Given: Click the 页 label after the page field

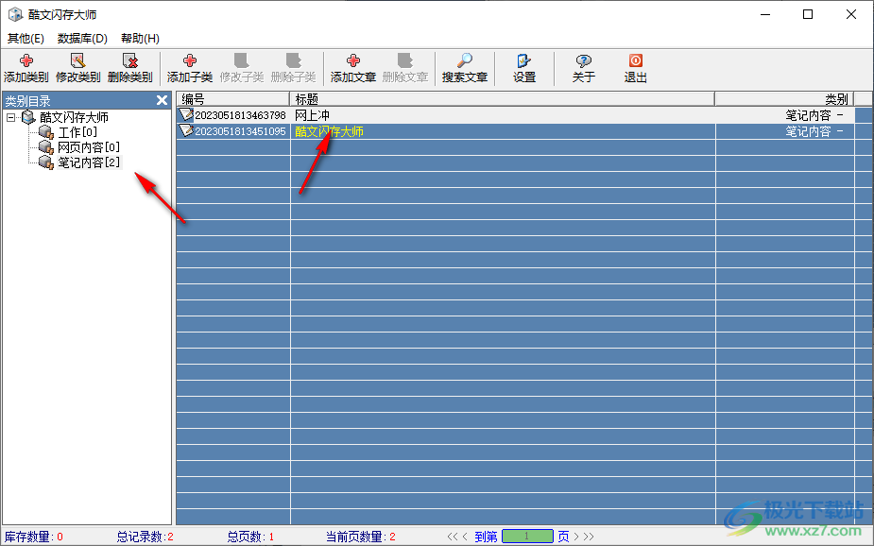Looking at the screenshot, I should tap(563, 537).
